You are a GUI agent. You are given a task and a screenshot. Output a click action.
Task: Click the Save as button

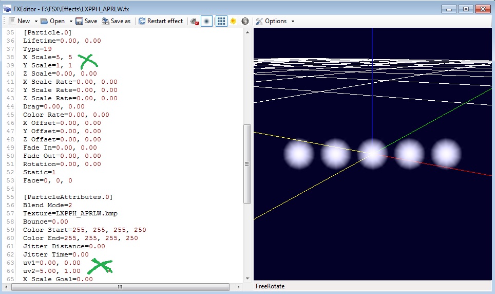tap(116, 21)
